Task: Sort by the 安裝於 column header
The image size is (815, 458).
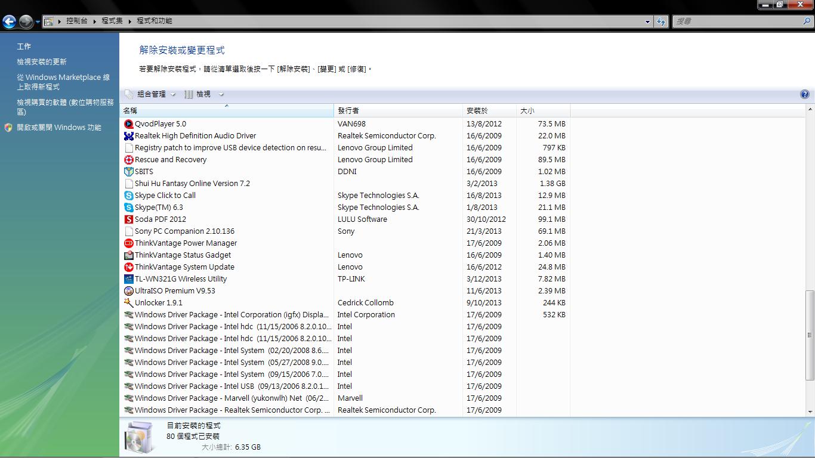Action: click(490, 111)
